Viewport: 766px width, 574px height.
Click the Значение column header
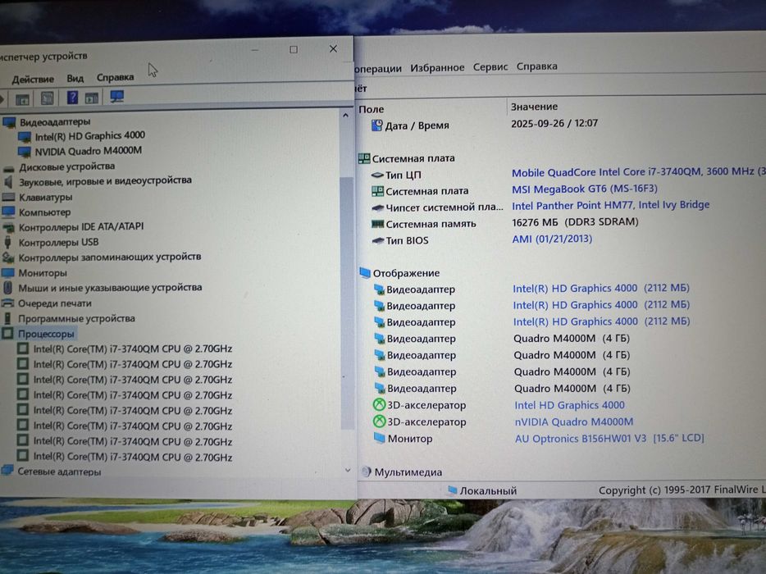pyautogui.click(x=534, y=107)
